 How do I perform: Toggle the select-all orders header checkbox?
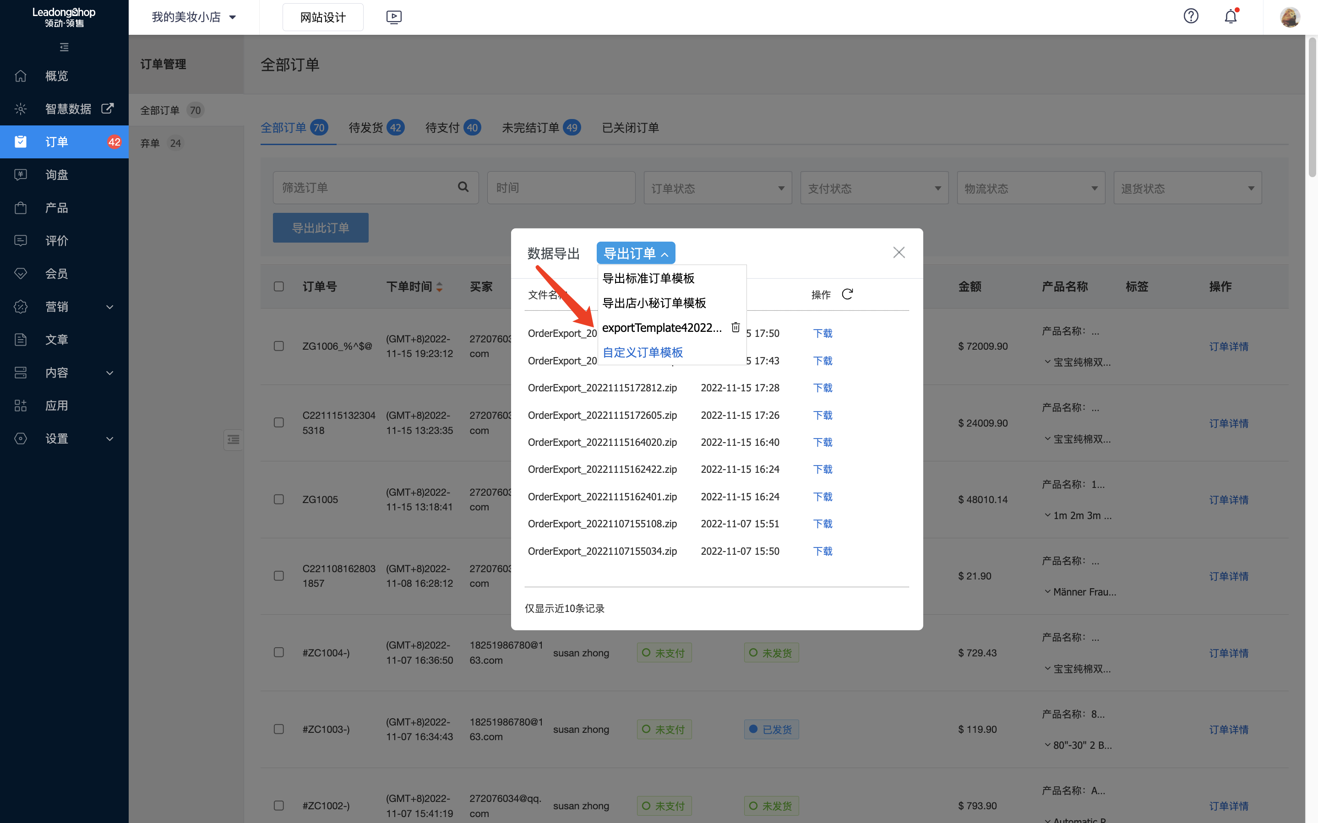[x=279, y=286]
